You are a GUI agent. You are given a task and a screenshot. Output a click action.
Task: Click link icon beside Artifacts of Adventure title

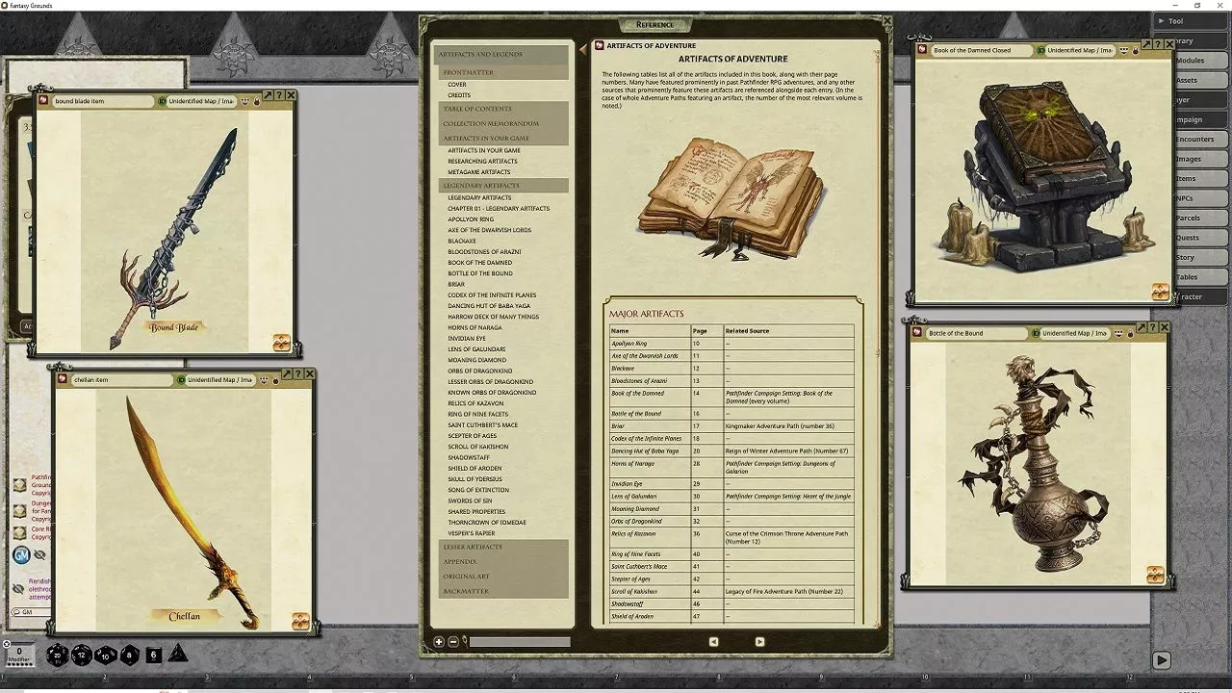600,45
